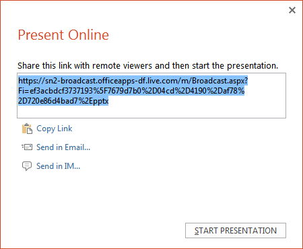The image size is (303, 249).
Task: Click the word 'Email...' in Send in Email
Action: (x=77, y=147)
